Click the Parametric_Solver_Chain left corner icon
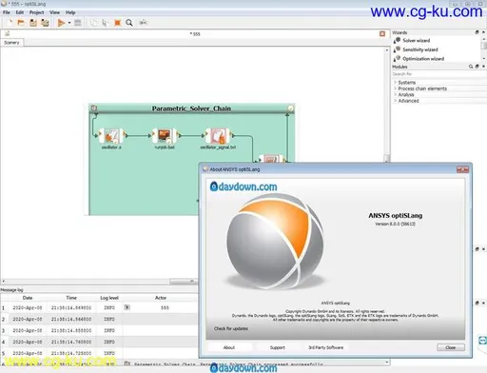This screenshot has height=373, width=487. (x=94, y=108)
